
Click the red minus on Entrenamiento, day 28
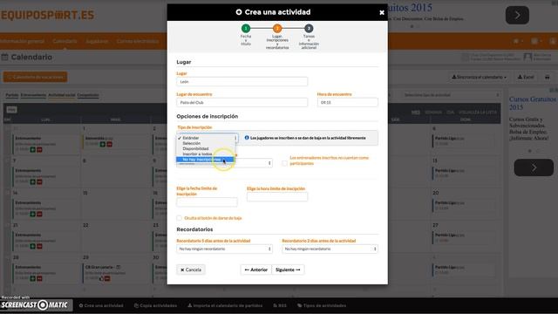(x=39, y=278)
